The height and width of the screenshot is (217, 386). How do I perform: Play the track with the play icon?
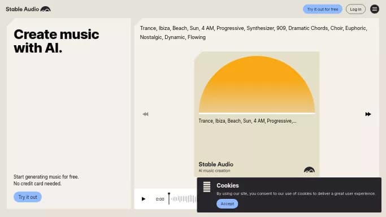point(144,199)
